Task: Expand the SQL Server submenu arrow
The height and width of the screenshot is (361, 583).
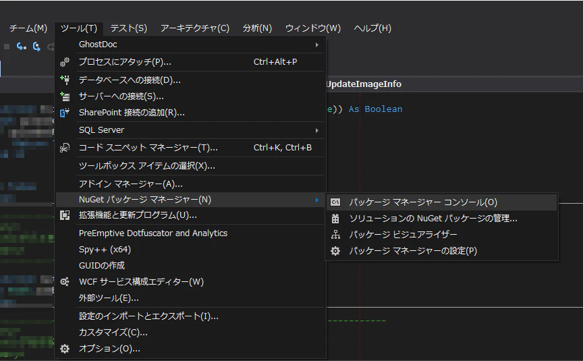Action: (316, 130)
